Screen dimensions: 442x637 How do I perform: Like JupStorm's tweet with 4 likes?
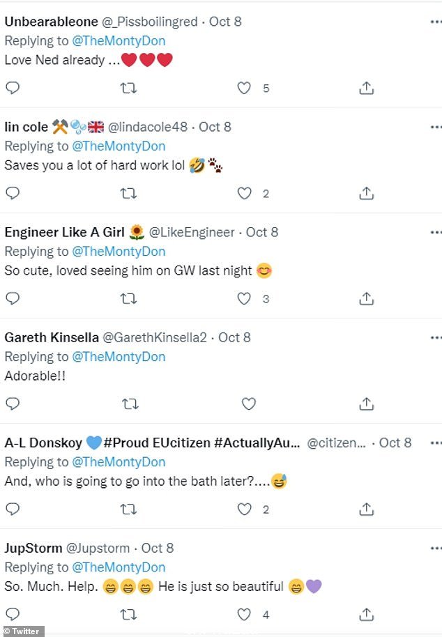tap(244, 614)
